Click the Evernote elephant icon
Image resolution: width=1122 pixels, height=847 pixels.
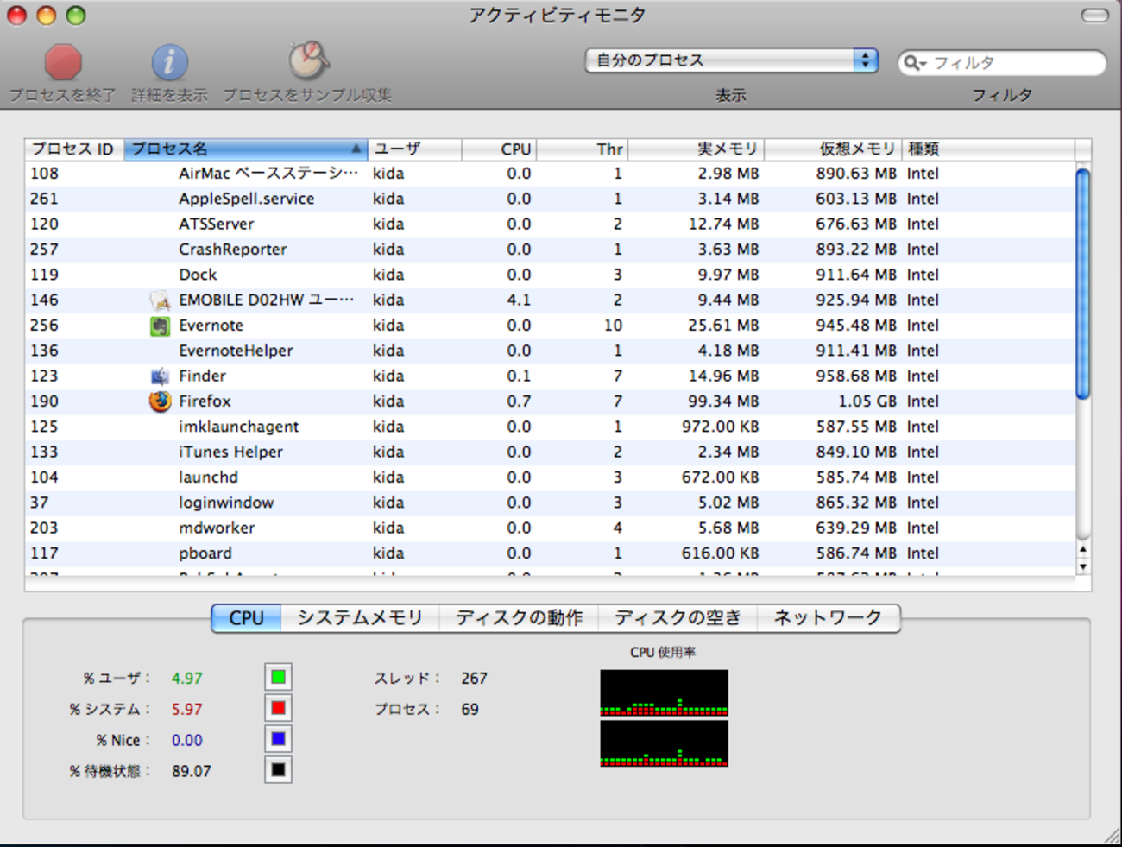[x=160, y=326]
